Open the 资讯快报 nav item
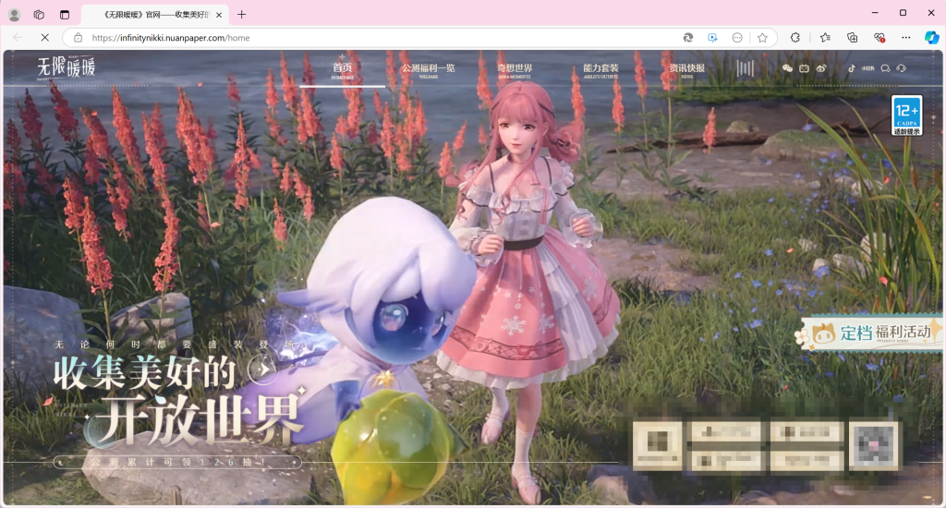The width and height of the screenshot is (946, 508). pos(686,70)
